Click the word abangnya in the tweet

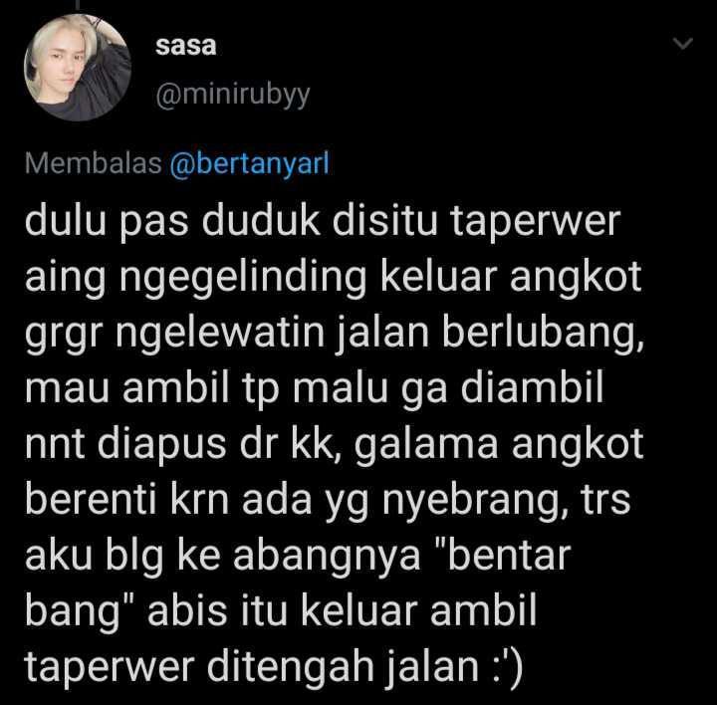click(327, 557)
